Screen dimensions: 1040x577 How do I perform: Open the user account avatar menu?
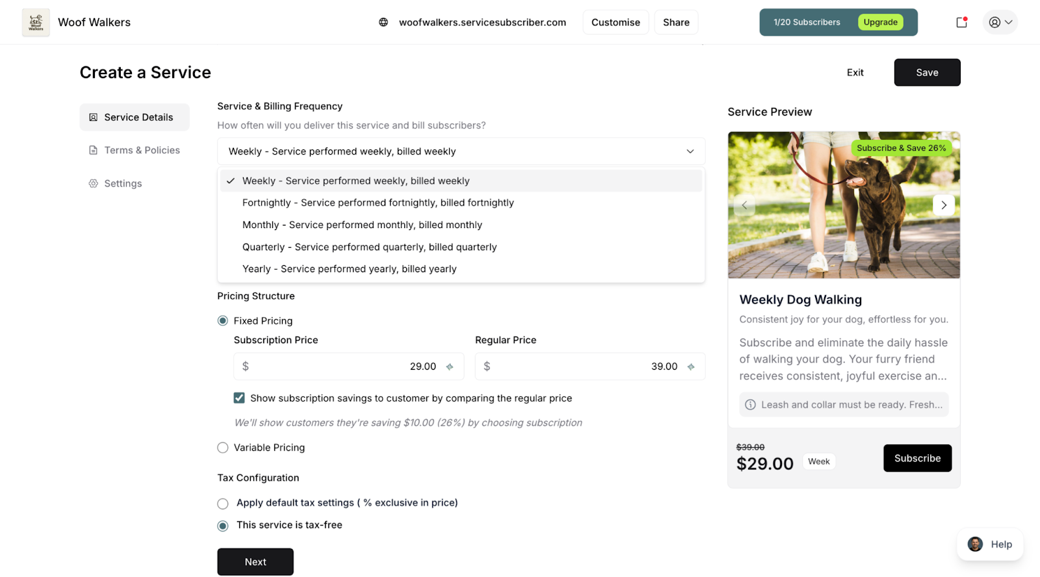coord(1000,22)
